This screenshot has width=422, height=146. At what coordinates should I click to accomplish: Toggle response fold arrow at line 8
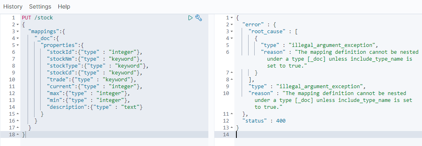click(x=232, y=80)
